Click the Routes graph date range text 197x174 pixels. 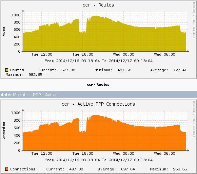(98, 61)
